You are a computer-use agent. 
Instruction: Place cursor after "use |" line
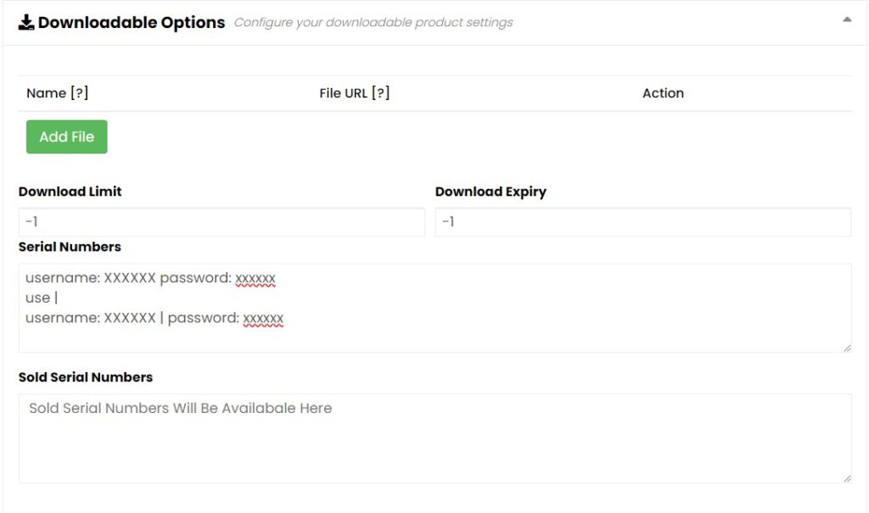tap(58, 298)
